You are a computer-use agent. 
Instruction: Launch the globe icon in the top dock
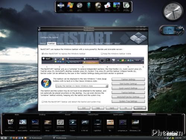tap(98, 6)
